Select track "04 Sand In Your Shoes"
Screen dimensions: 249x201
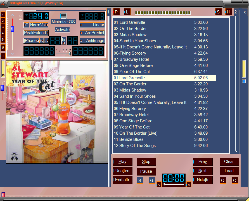tap(164, 96)
